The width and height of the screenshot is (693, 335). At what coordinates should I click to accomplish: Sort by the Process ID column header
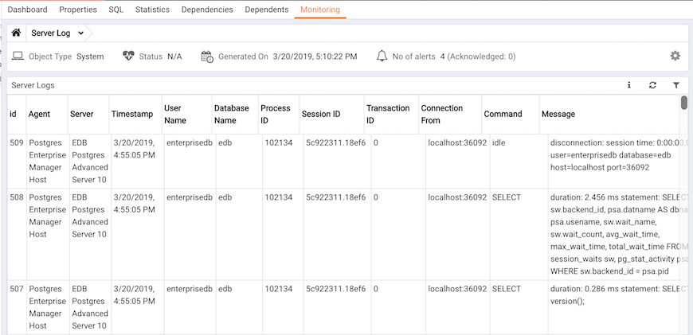pyautogui.click(x=279, y=114)
